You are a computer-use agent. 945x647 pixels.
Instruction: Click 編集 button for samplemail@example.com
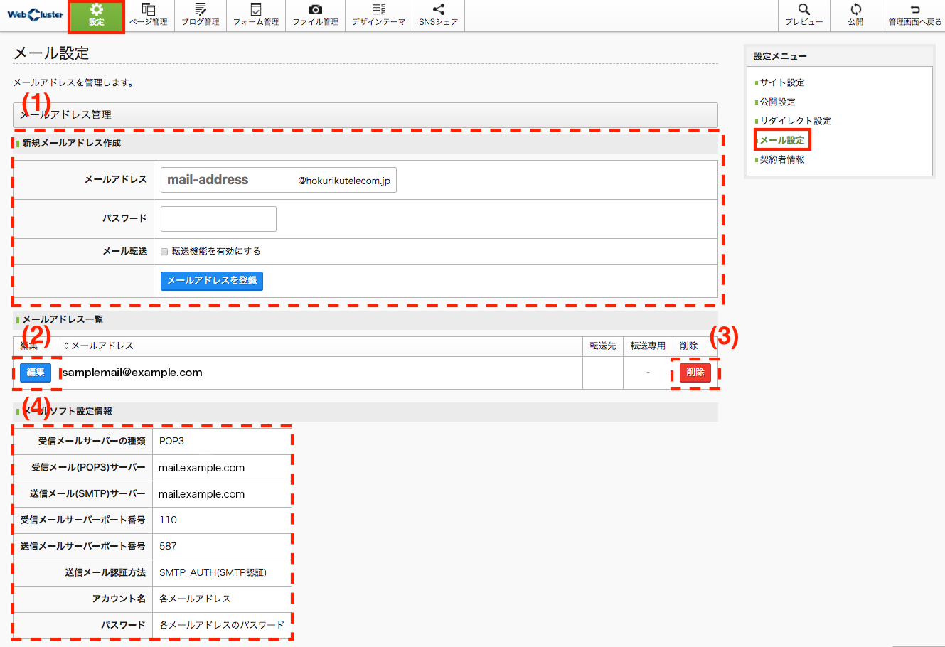tap(36, 373)
